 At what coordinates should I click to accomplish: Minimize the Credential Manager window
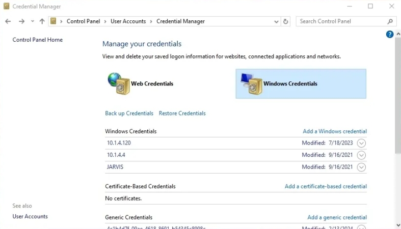(350, 6)
